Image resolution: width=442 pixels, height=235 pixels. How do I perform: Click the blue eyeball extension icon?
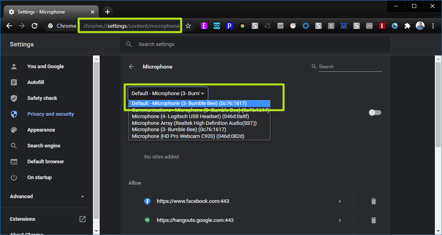[x=395, y=26]
